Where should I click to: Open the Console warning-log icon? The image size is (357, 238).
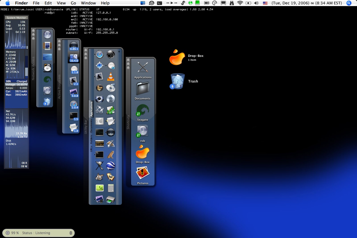[100, 144]
